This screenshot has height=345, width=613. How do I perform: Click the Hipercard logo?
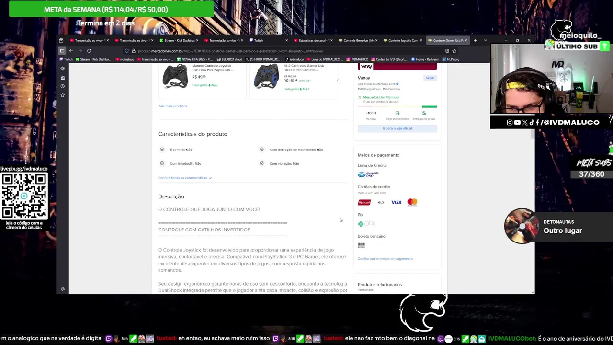[364, 202]
